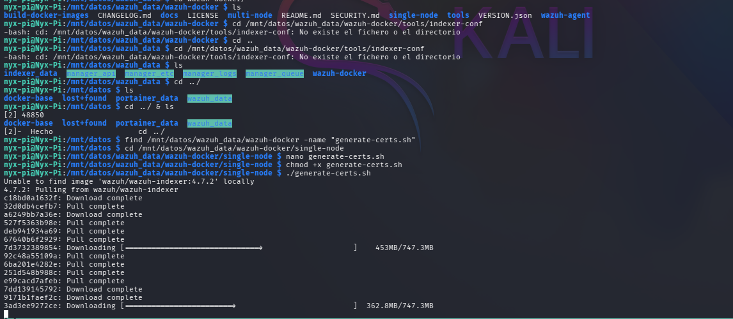733x319 pixels.
Task: Select CHANGELOG.md in the listing
Action: pyautogui.click(x=124, y=15)
